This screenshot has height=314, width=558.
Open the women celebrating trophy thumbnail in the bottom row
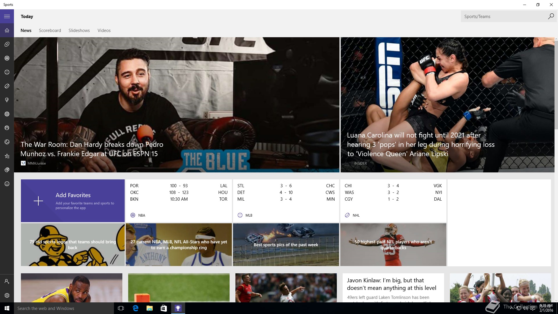tap(500, 288)
